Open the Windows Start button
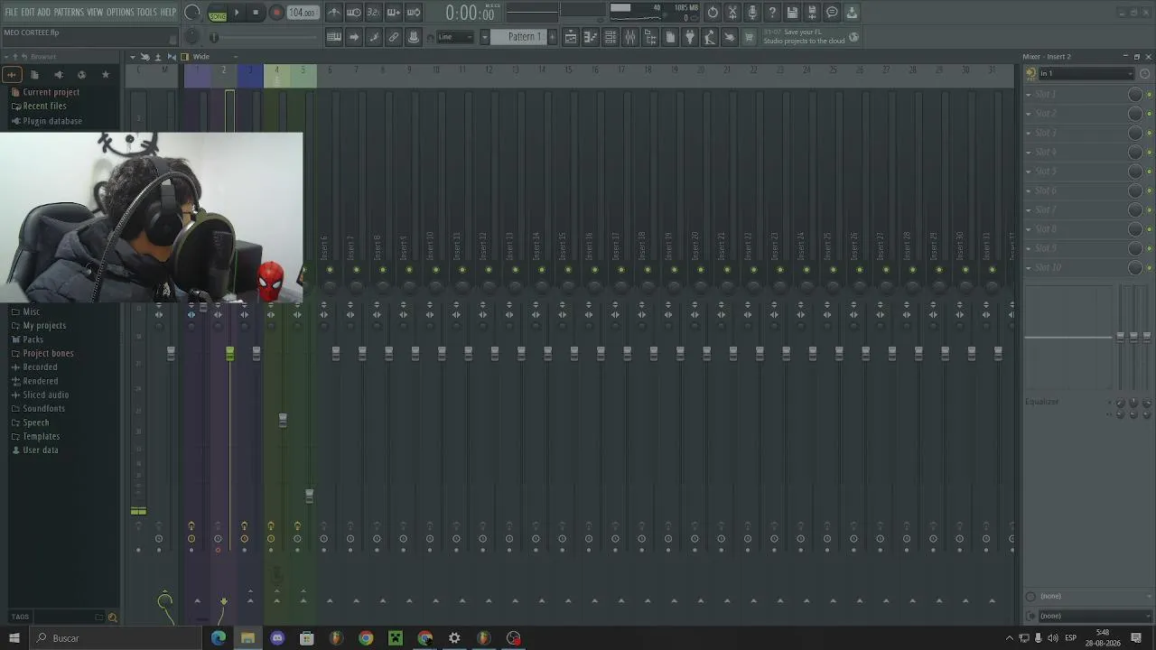This screenshot has height=650, width=1156. click(x=14, y=638)
